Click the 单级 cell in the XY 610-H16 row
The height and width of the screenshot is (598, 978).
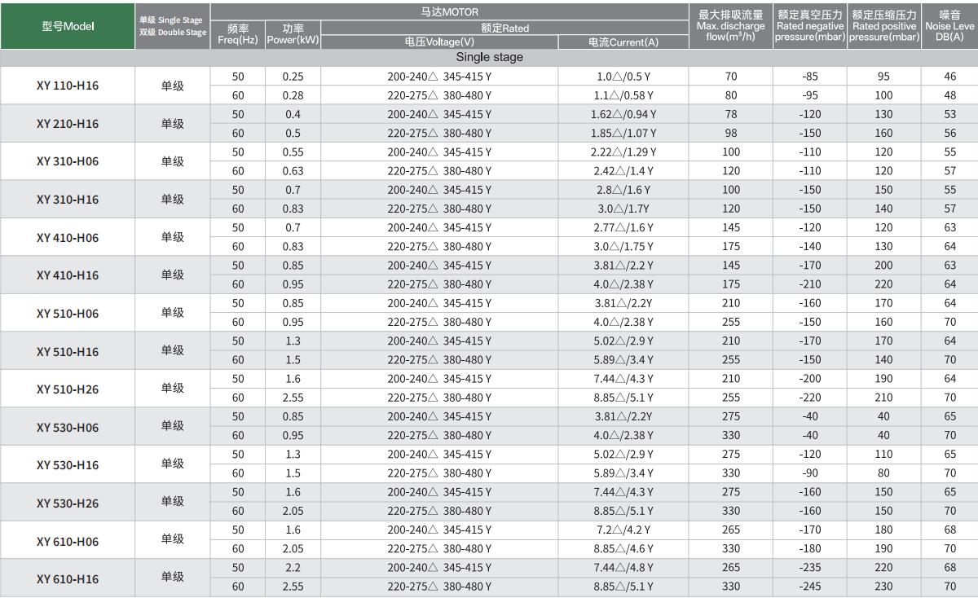[x=173, y=578]
